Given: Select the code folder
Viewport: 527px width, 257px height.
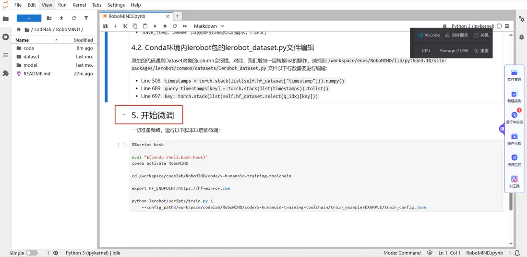Looking at the screenshot, I should 54,48.
